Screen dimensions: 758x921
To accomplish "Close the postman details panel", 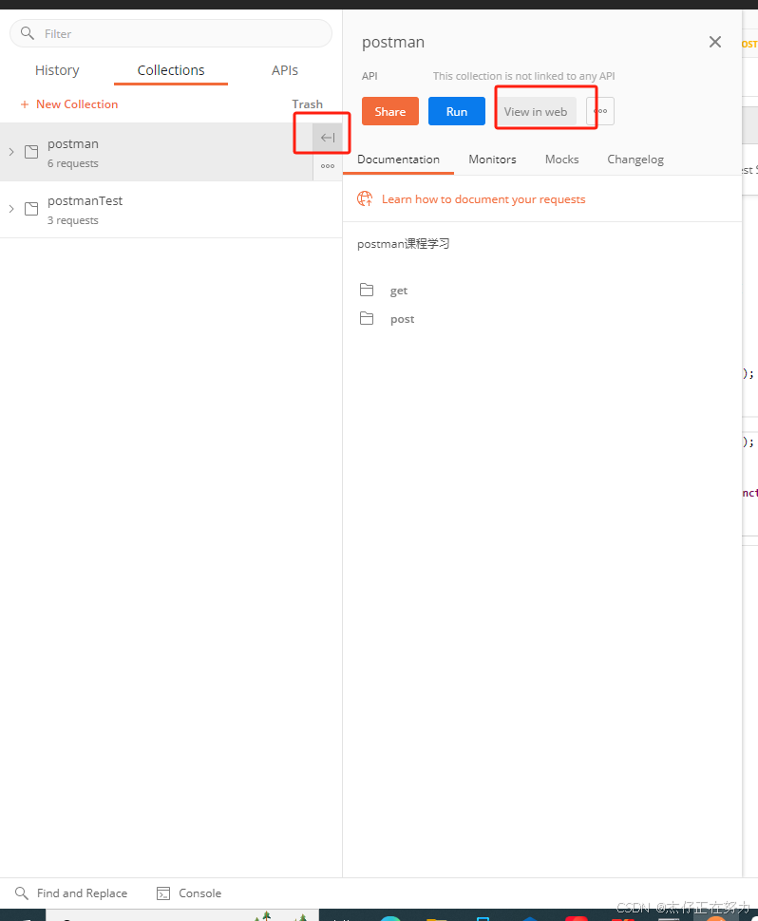I will [714, 42].
